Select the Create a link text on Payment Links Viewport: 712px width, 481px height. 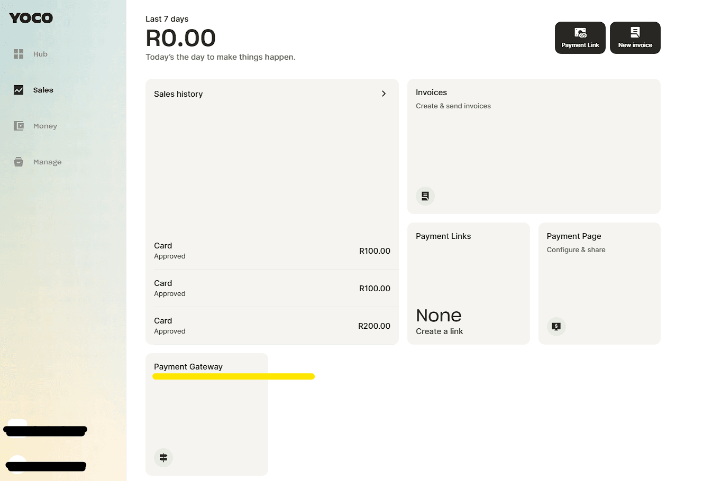(439, 331)
